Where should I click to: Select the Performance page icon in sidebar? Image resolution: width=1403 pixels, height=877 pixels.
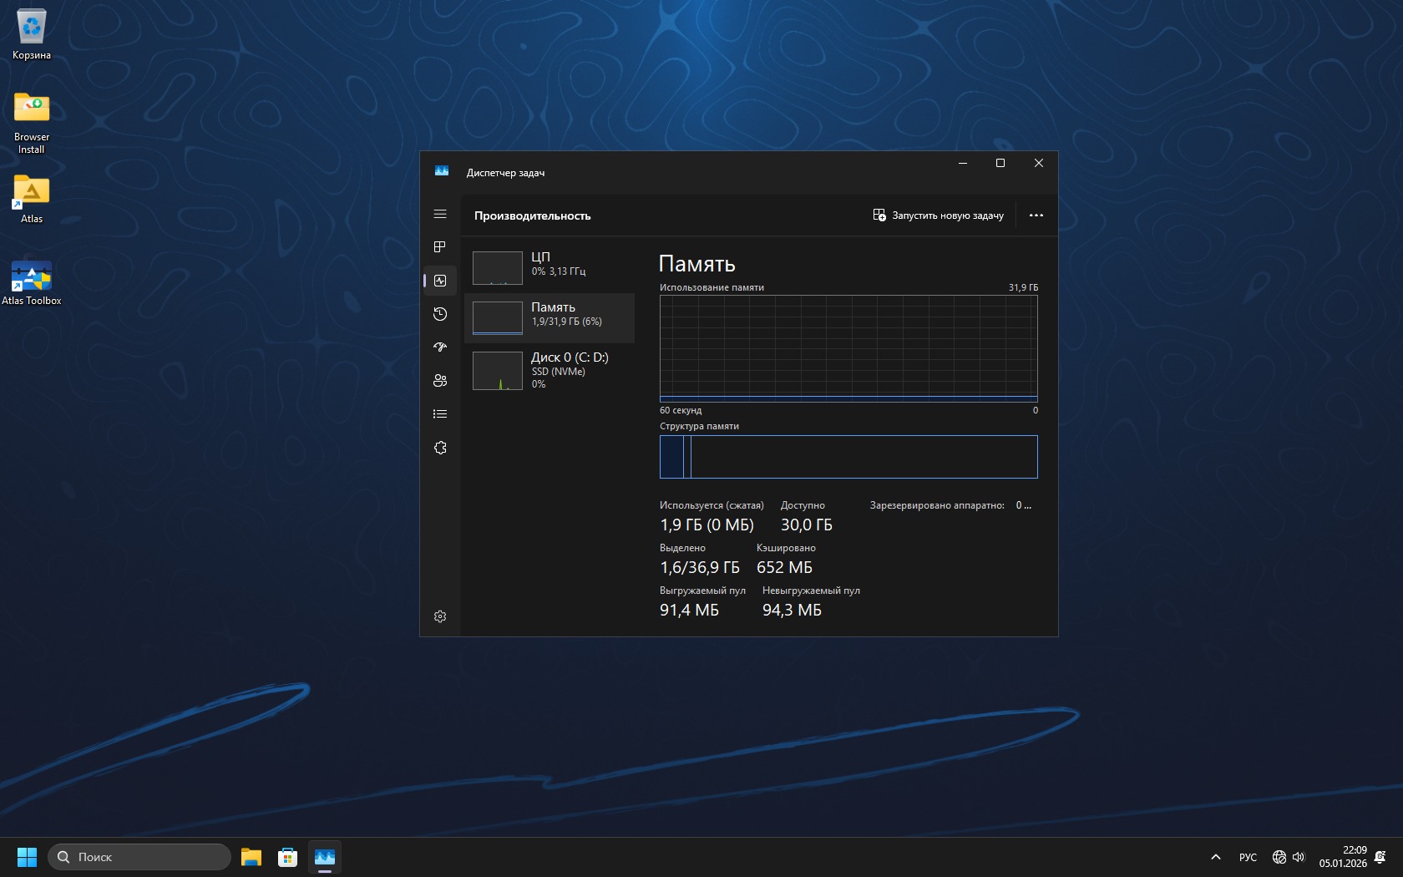(x=440, y=281)
